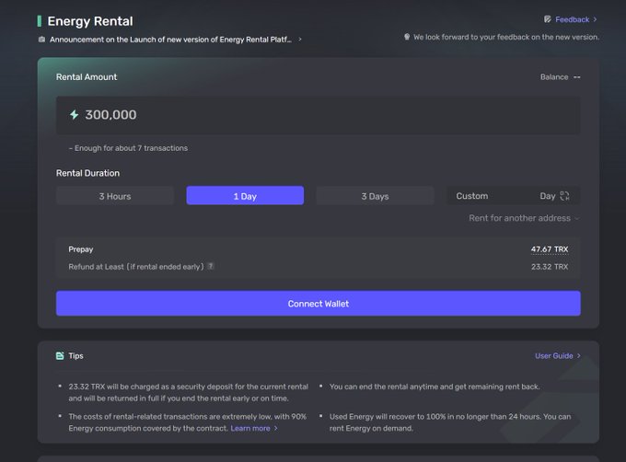
Task: Click the chevron next to Feedback
Action: (x=595, y=19)
